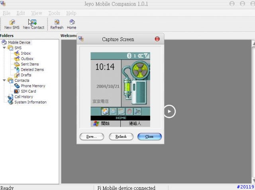This screenshot has height=190, width=255.
Task: Open the Phone Memory icon
Action: (17, 86)
